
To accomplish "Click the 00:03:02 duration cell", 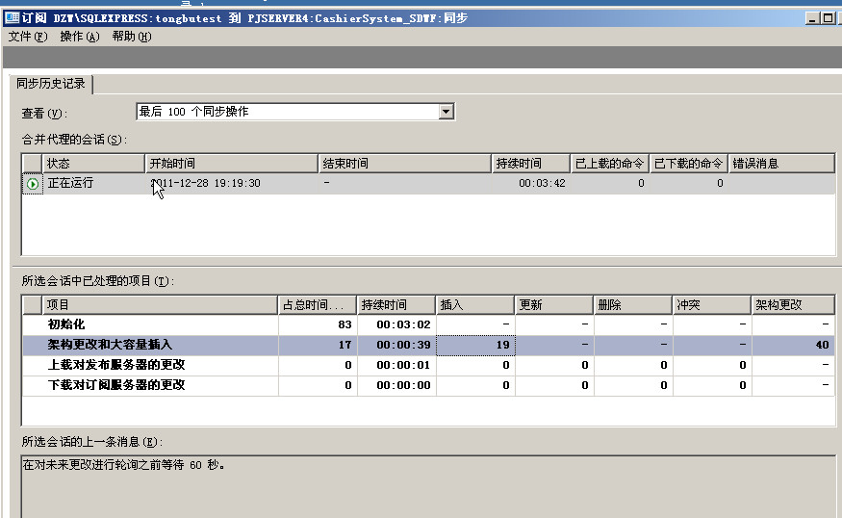I will [x=396, y=324].
